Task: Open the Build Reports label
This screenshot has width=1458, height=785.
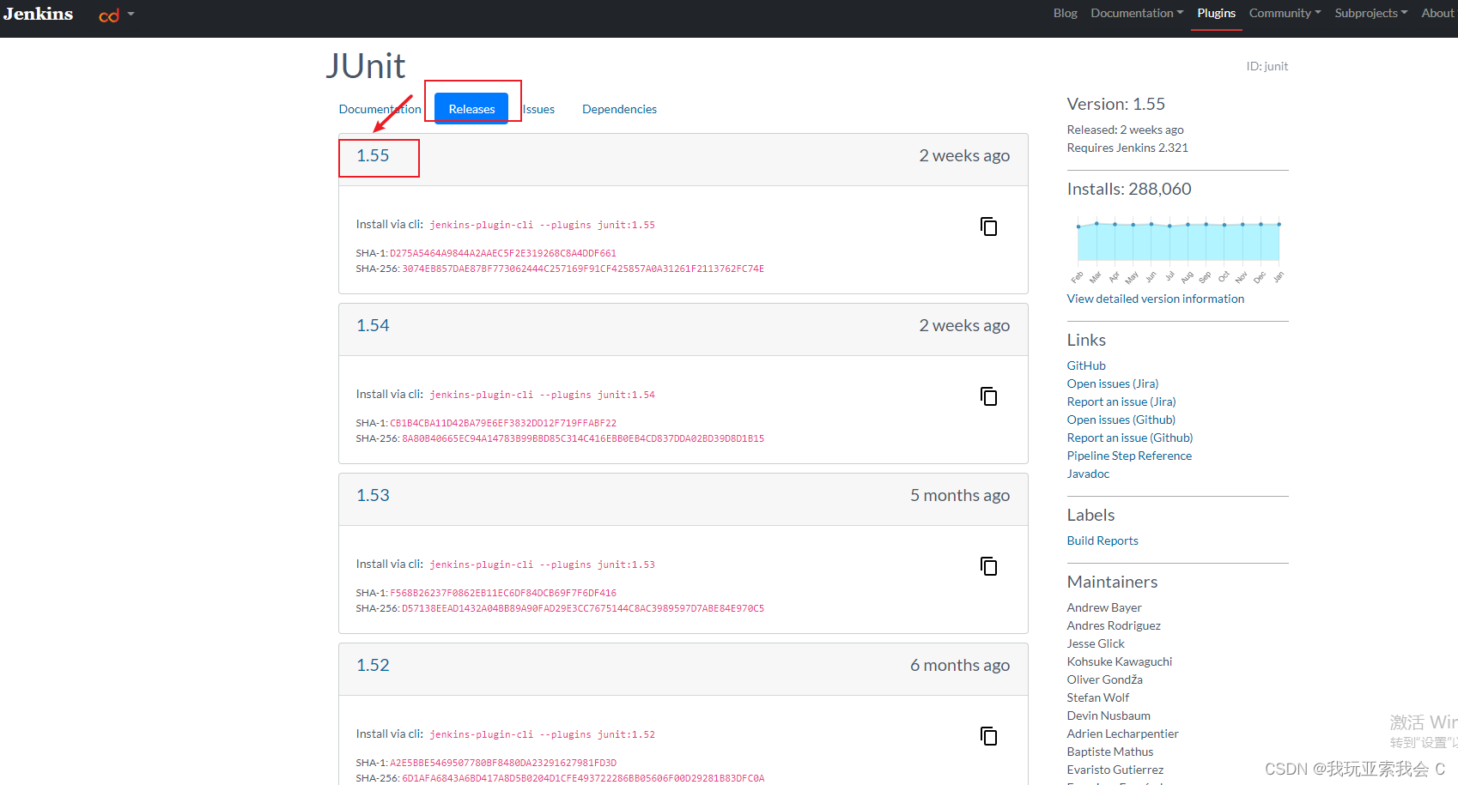Action: tap(1103, 540)
